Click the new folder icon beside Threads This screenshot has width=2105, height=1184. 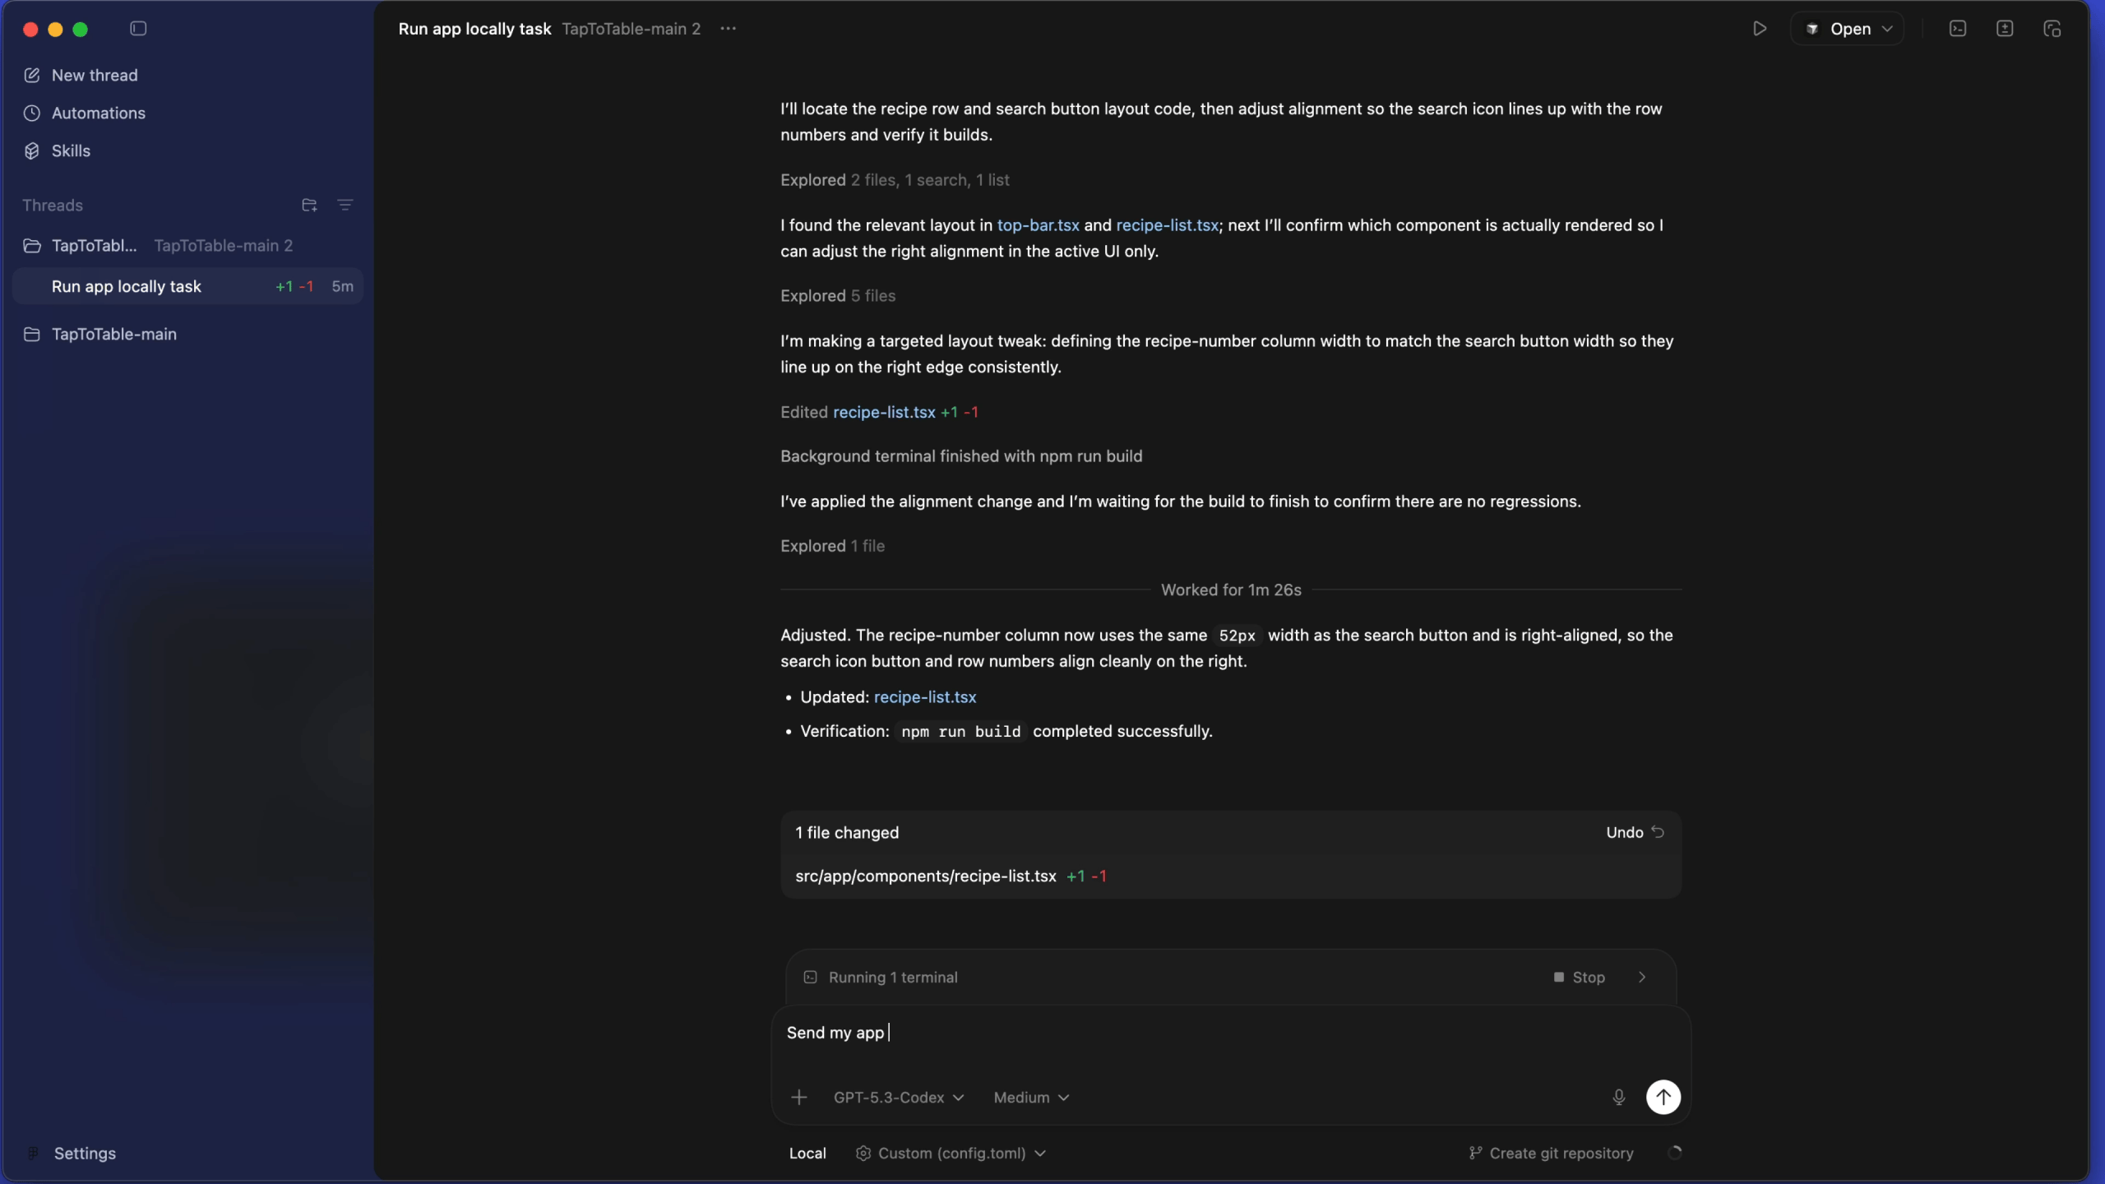pos(309,205)
